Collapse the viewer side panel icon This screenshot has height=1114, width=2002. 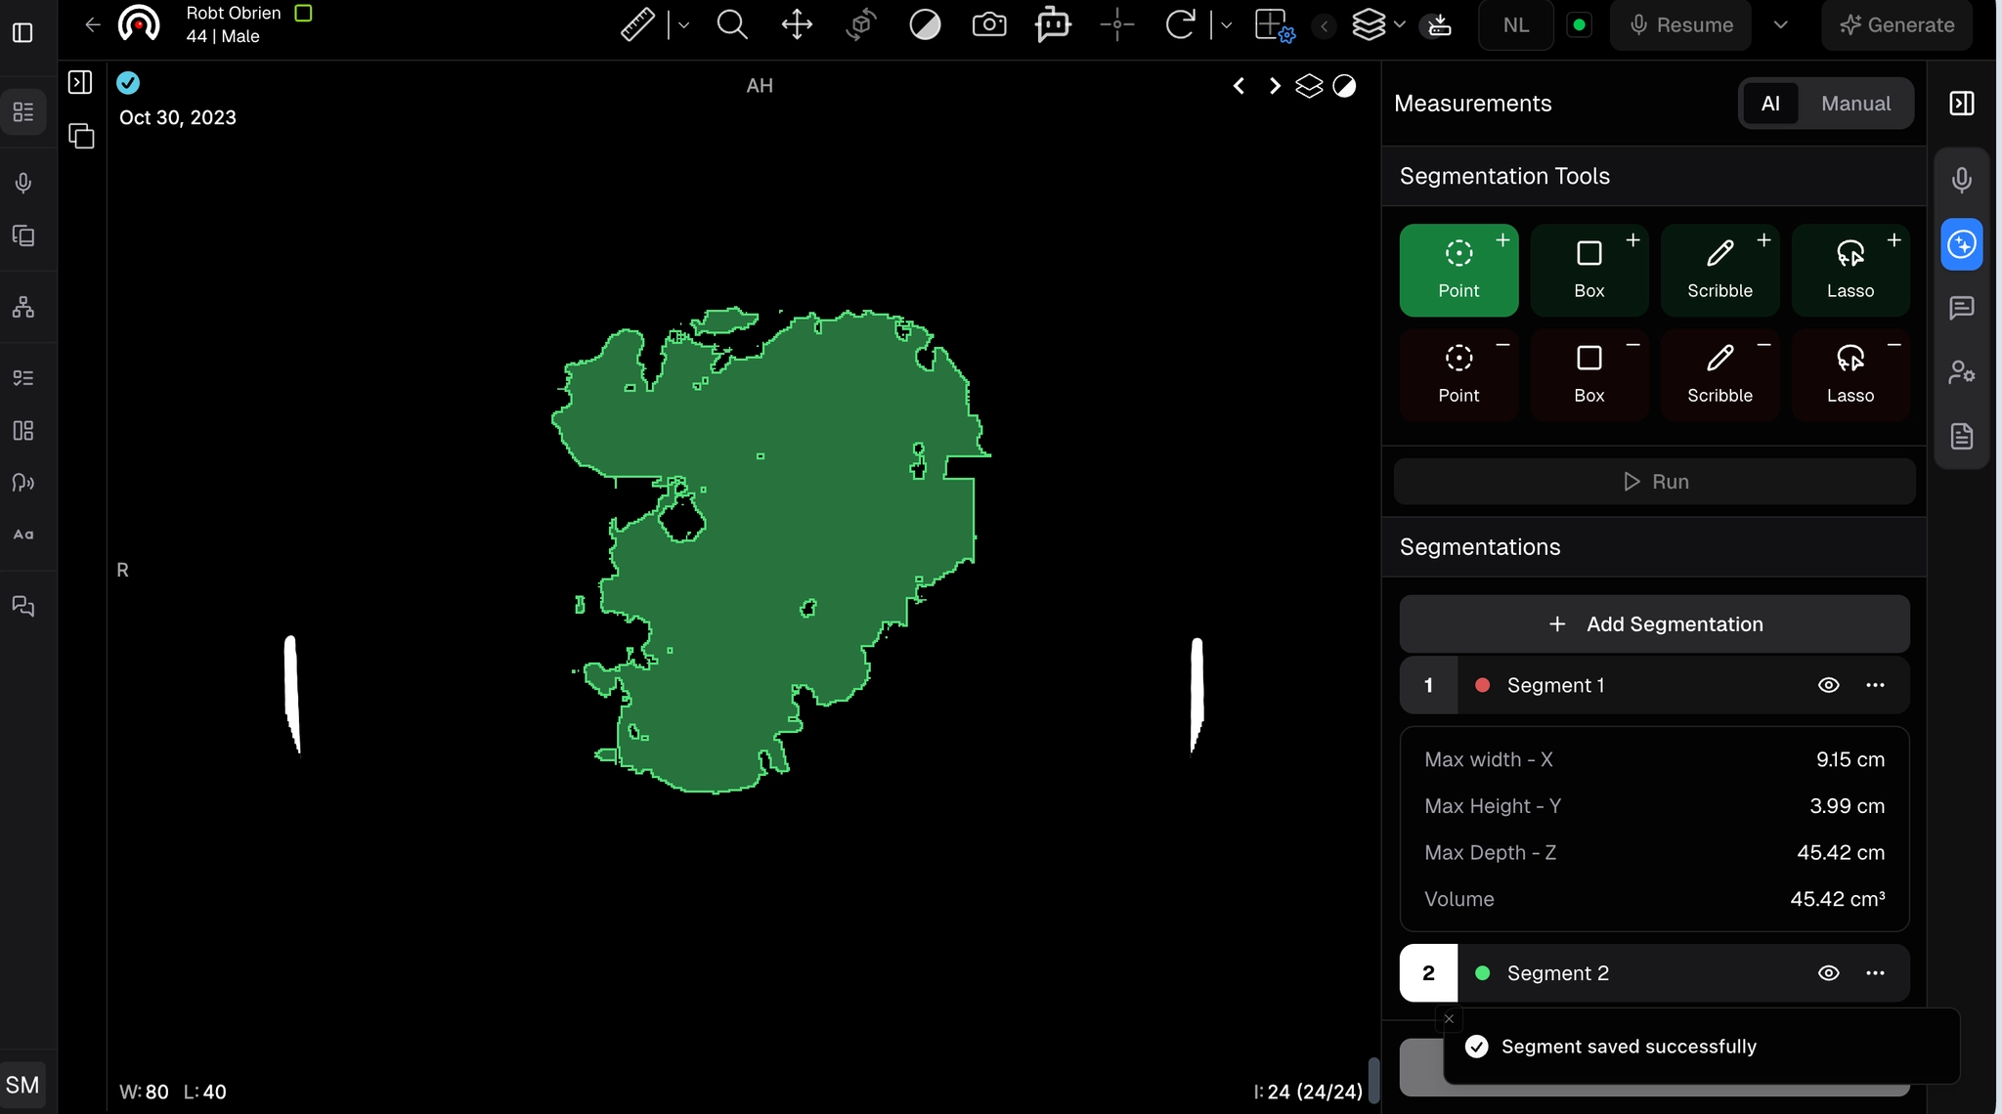pyautogui.click(x=80, y=82)
